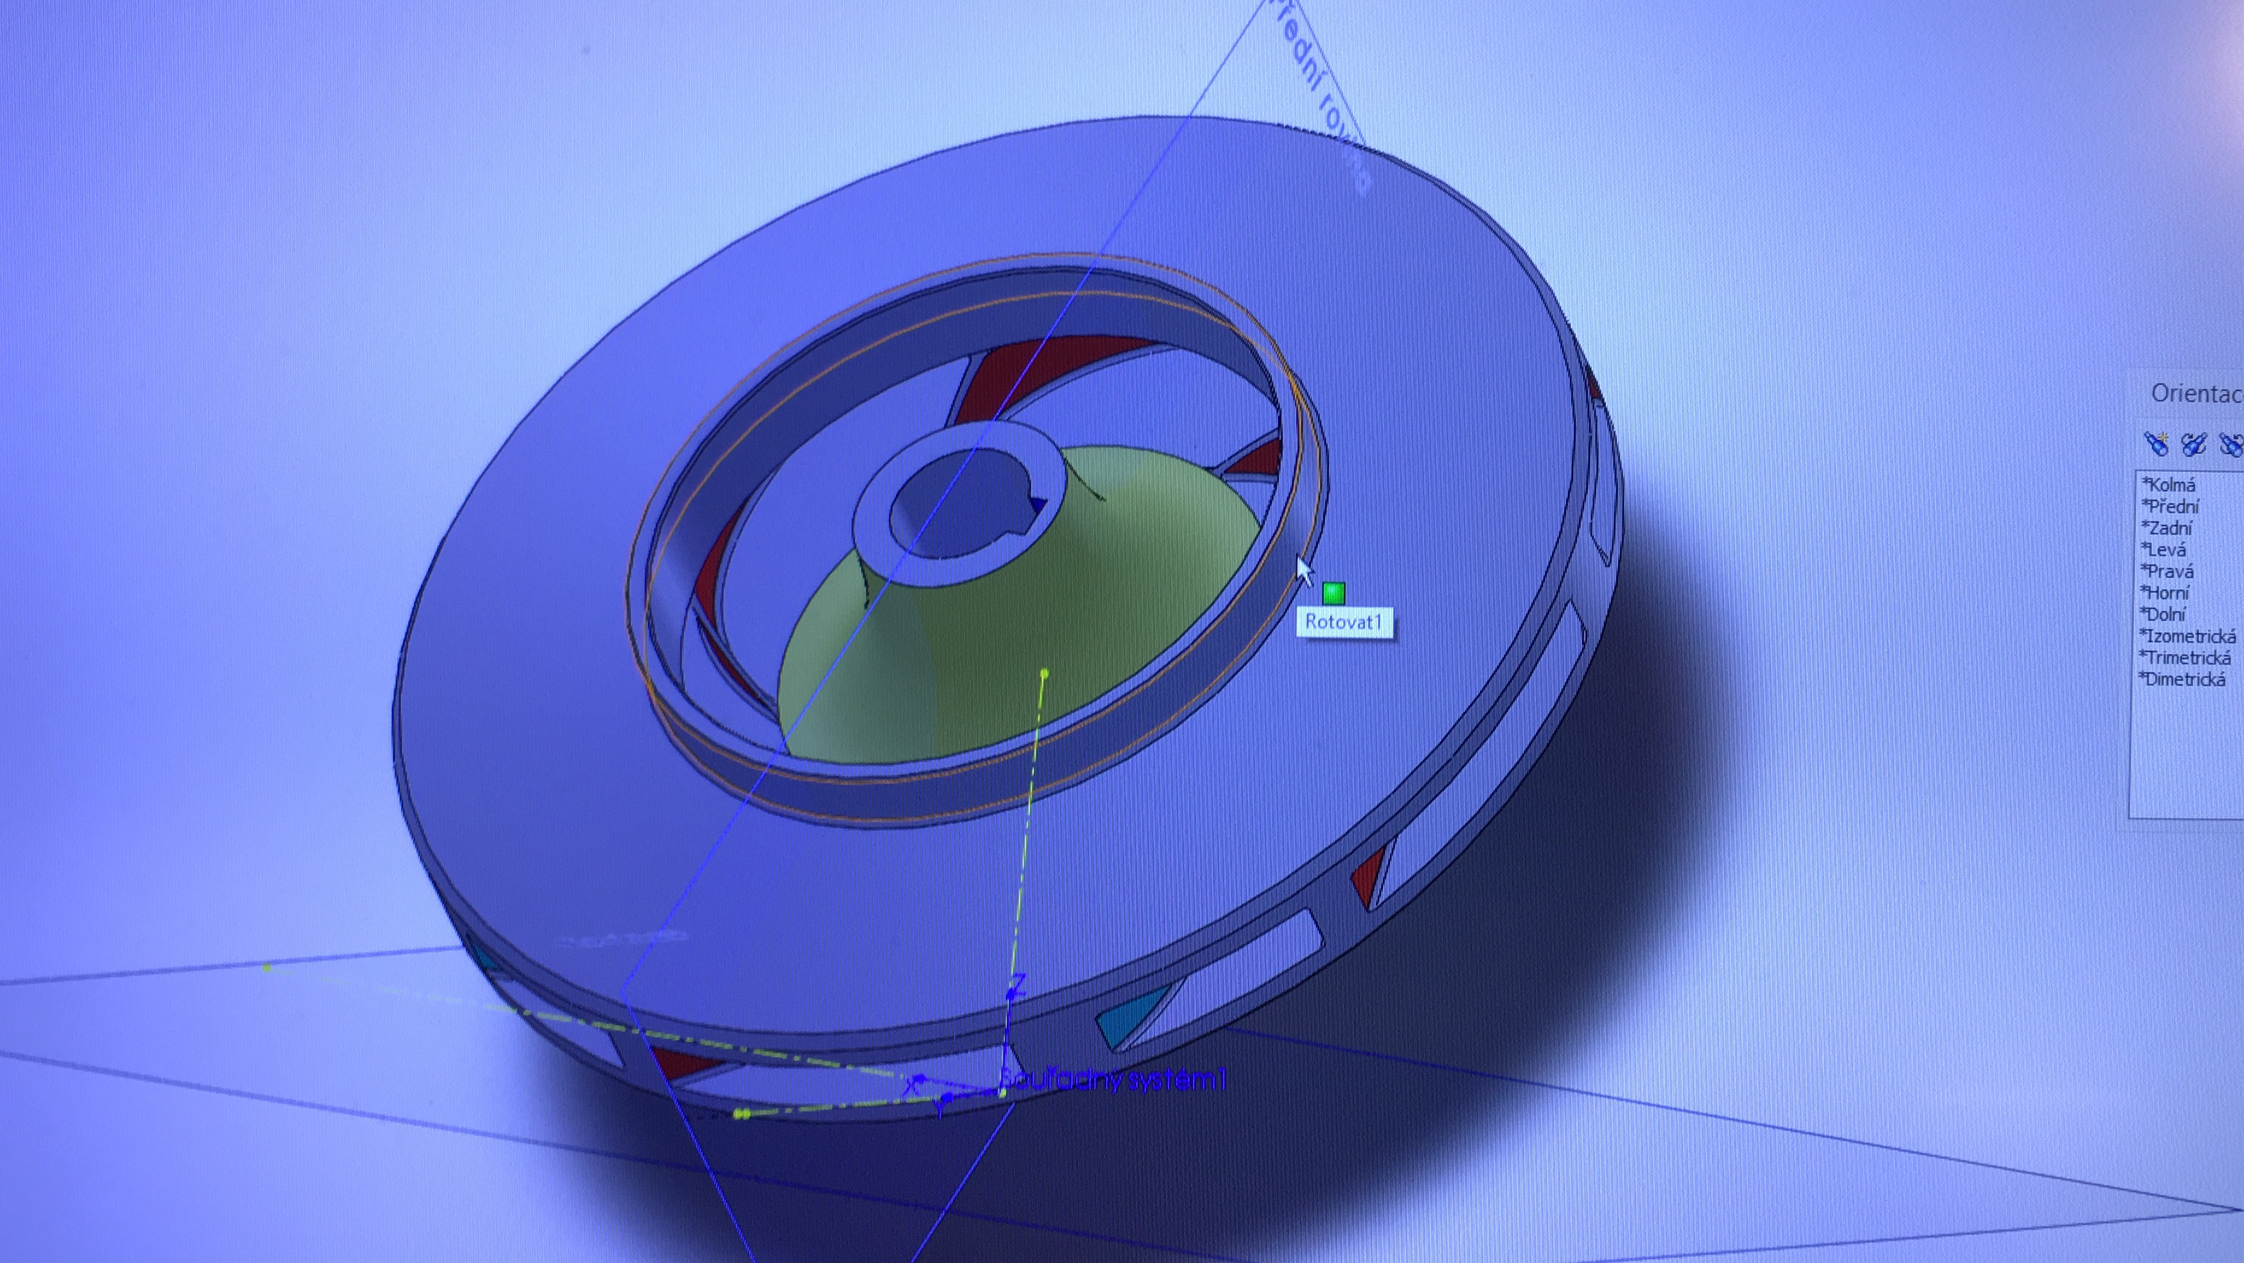The width and height of the screenshot is (2244, 1263).
Task: Click the green square marker above Rotovat1
Action: [1334, 593]
